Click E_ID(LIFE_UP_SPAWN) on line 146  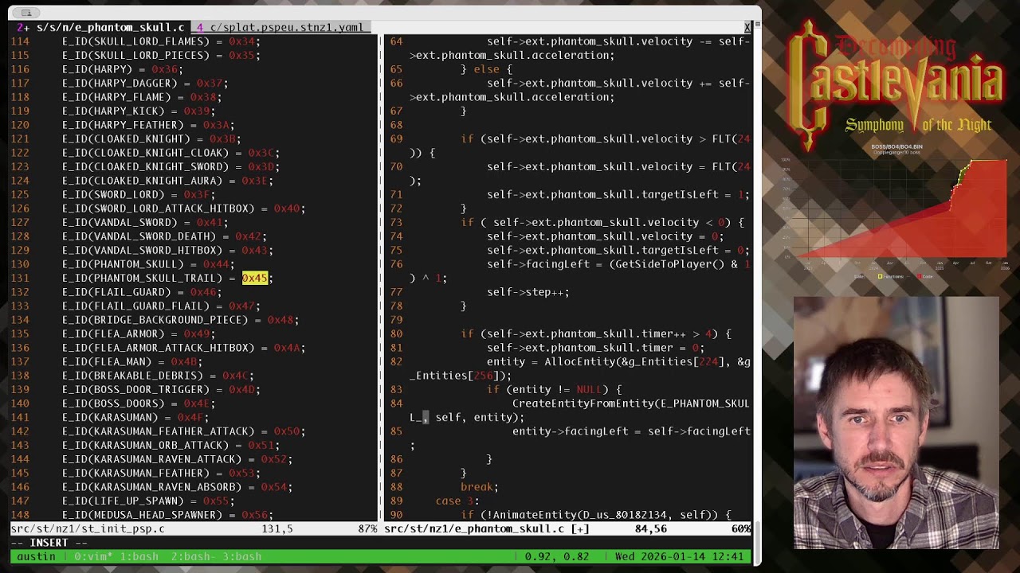[x=123, y=501]
